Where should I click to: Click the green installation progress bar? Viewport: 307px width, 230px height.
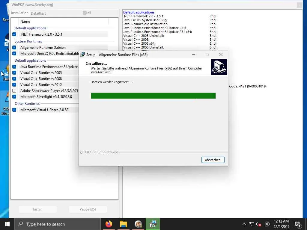click(x=153, y=96)
